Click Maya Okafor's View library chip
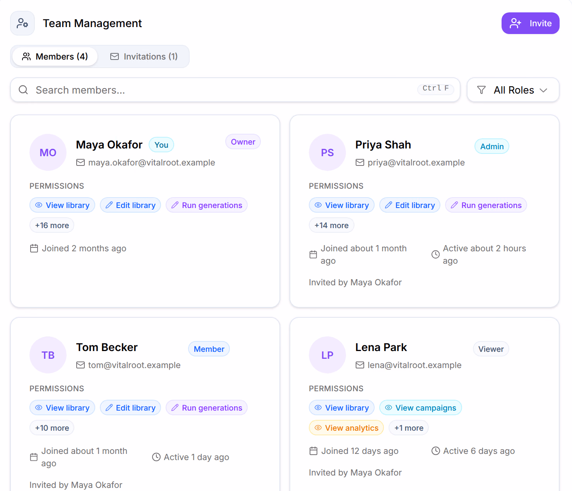This screenshot has width=572, height=491. coord(62,205)
